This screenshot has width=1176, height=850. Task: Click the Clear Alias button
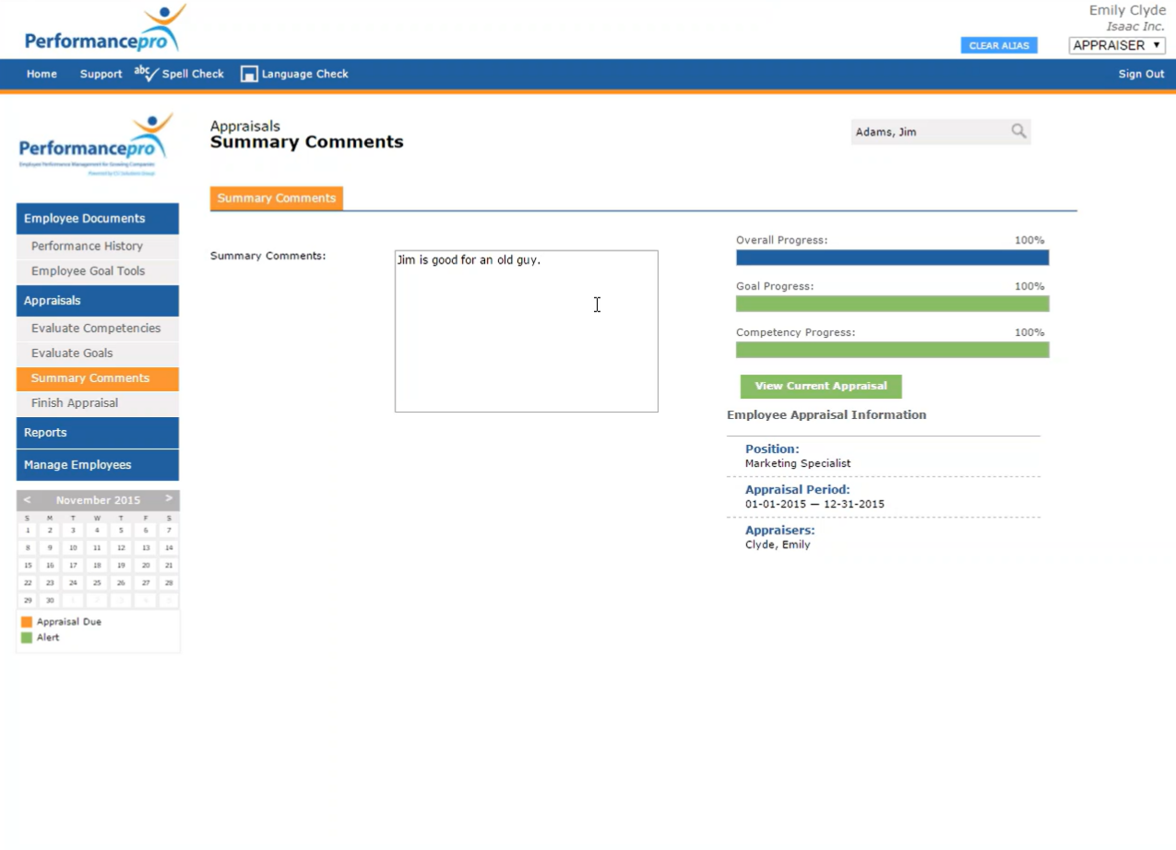[999, 45]
